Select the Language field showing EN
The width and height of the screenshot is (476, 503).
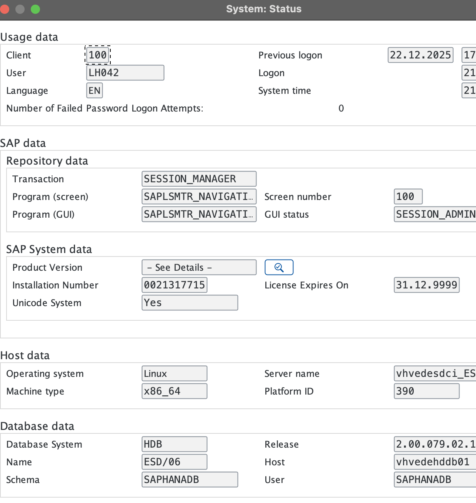pos(95,91)
